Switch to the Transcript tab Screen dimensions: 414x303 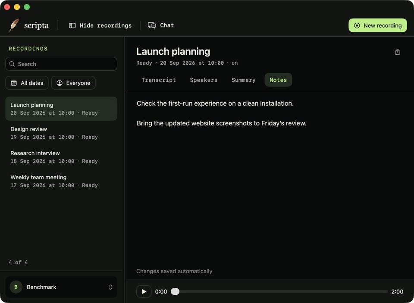159,80
